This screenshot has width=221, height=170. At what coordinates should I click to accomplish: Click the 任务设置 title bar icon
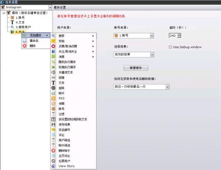[2, 2]
